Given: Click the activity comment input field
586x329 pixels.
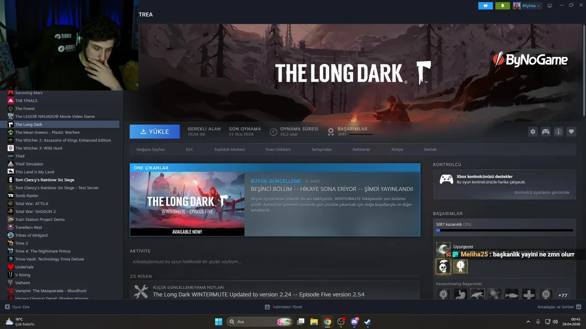Looking at the screenshot, I should 275,262.
